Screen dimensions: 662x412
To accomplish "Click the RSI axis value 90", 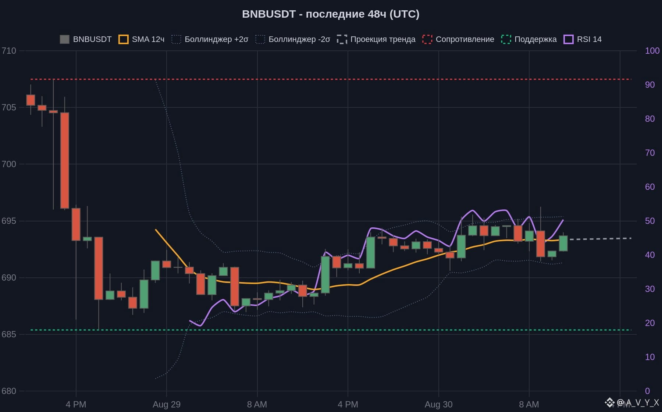I will (650, 85).
